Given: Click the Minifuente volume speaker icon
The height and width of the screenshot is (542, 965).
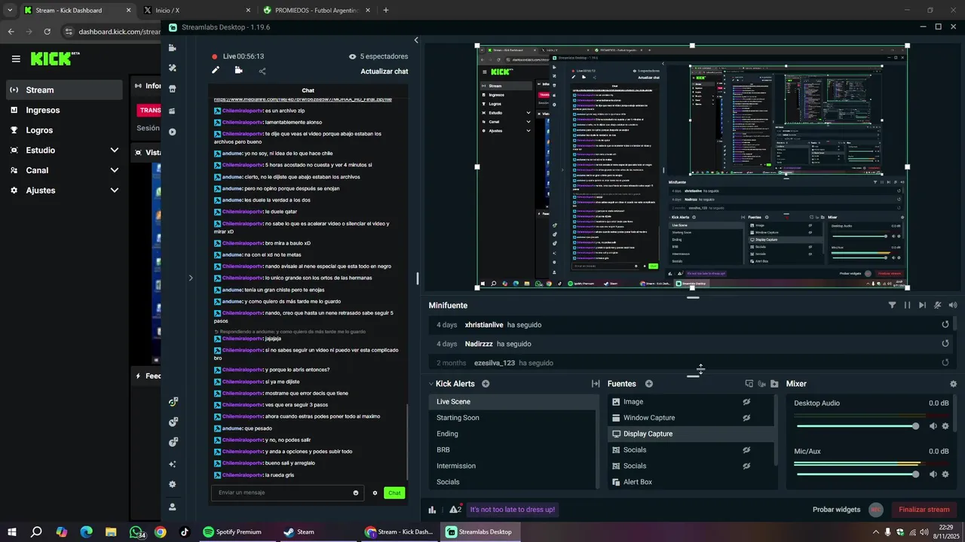Looking at the screenshot, I should pos(953,305).
